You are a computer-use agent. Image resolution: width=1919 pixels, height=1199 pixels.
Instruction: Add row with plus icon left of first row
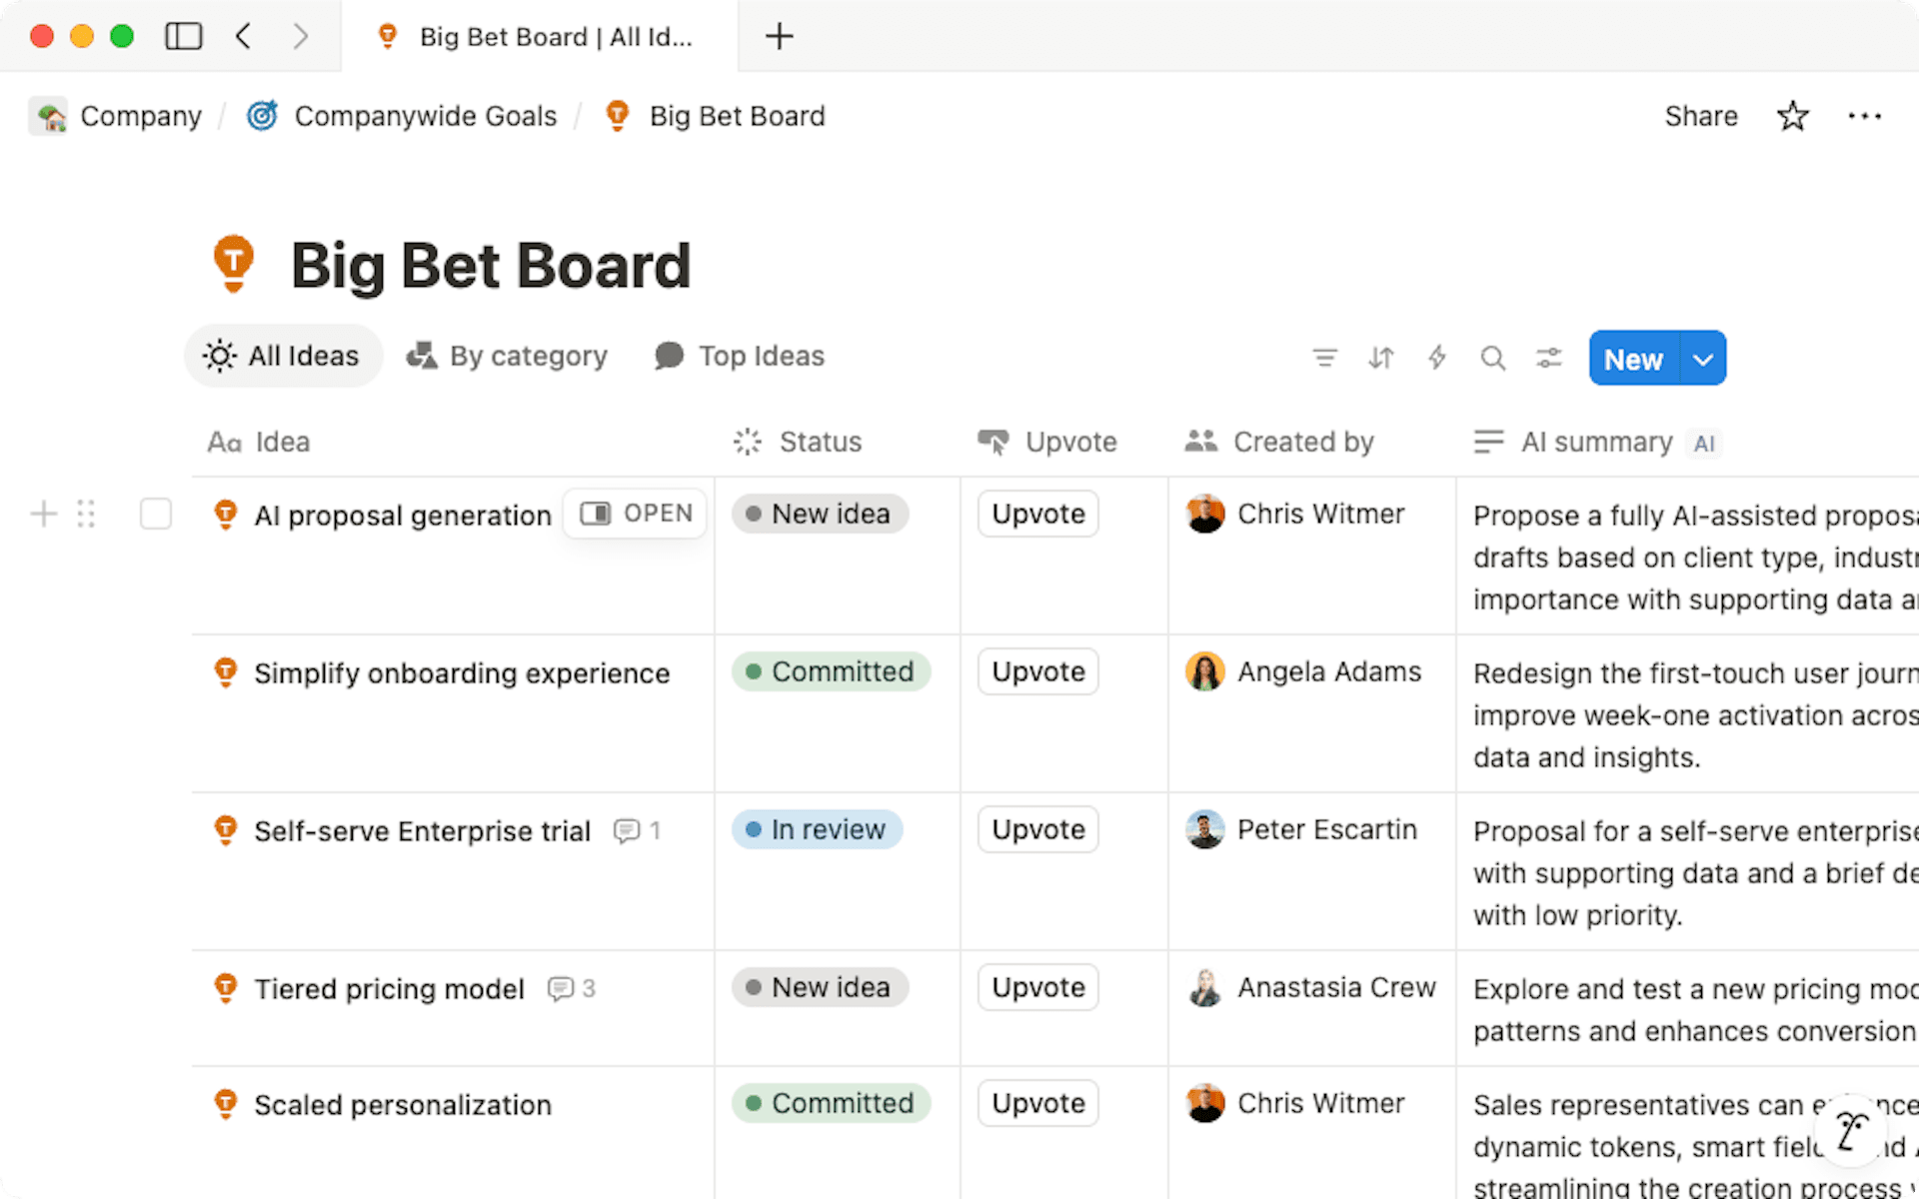(x=43, y=514)
